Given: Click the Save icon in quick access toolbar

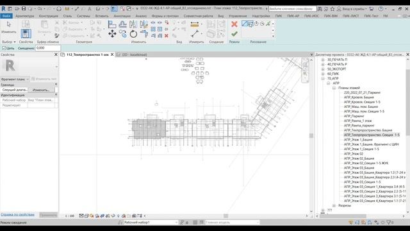Looking at the screenshot, I should pos(24,8).
